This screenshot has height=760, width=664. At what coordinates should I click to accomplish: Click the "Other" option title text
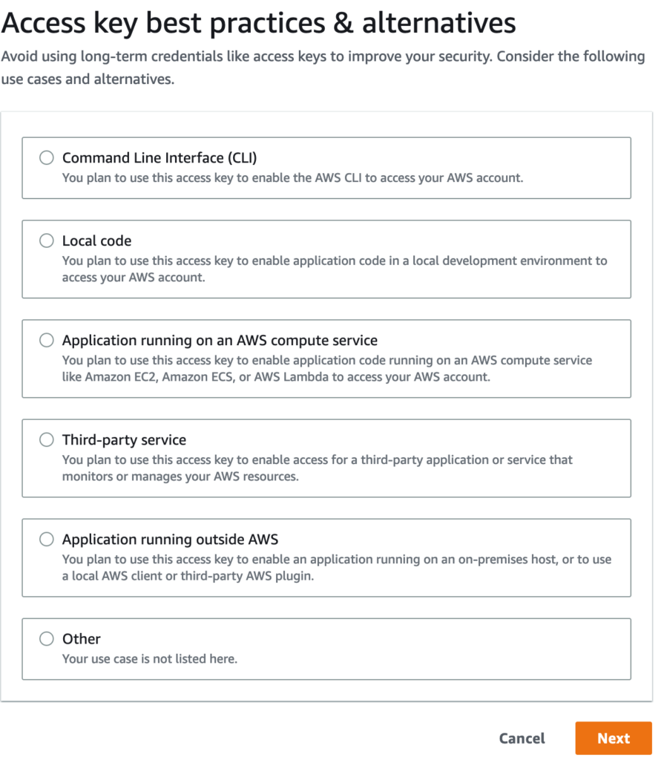81,638
